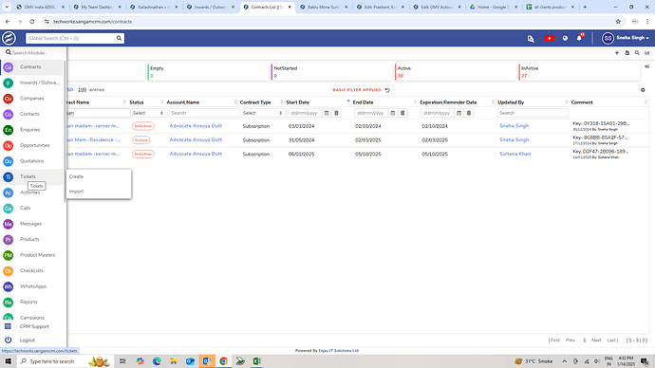Expand the Contract Type Select dropdown

pos(263,113)
